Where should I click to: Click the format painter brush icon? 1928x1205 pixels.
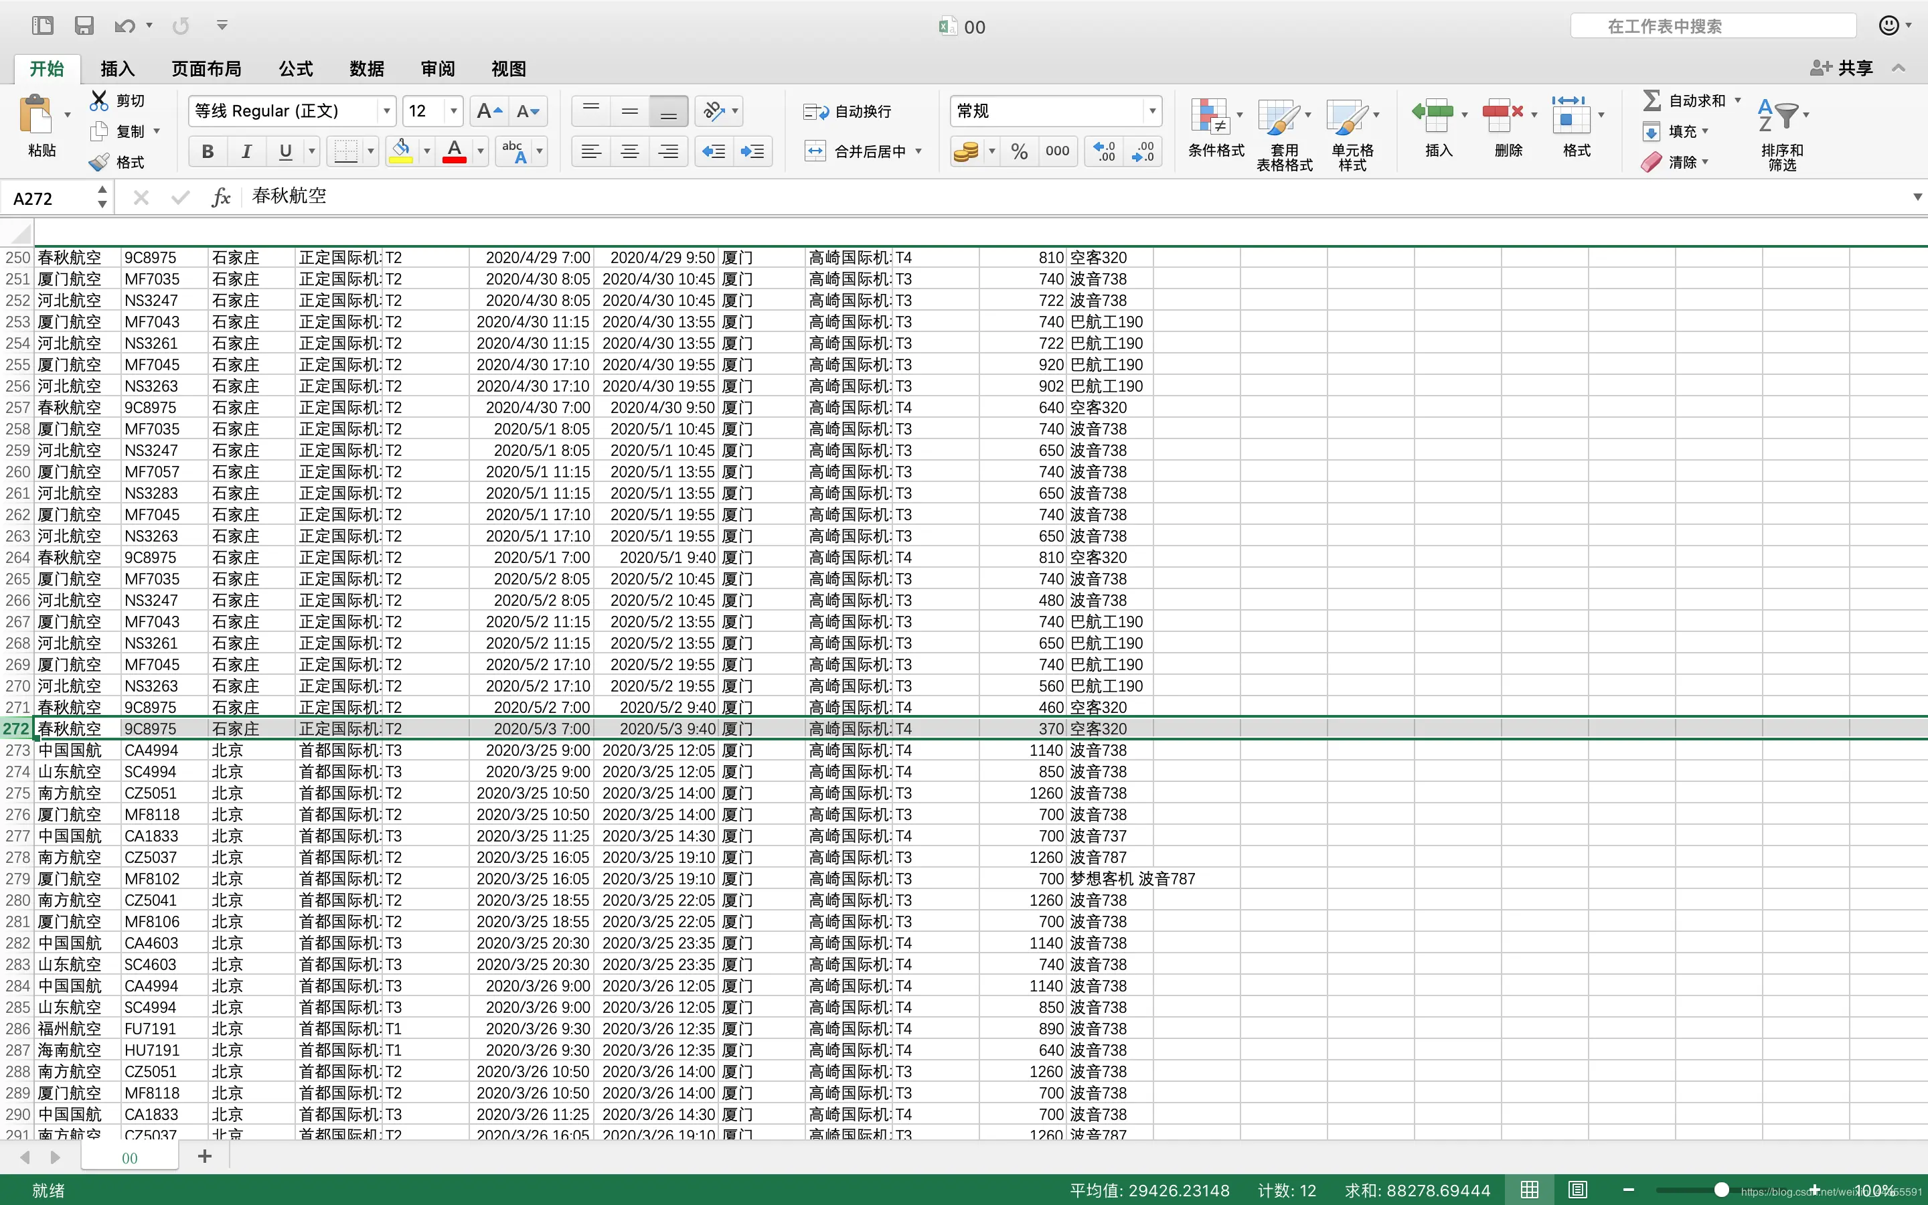(99, 163)
